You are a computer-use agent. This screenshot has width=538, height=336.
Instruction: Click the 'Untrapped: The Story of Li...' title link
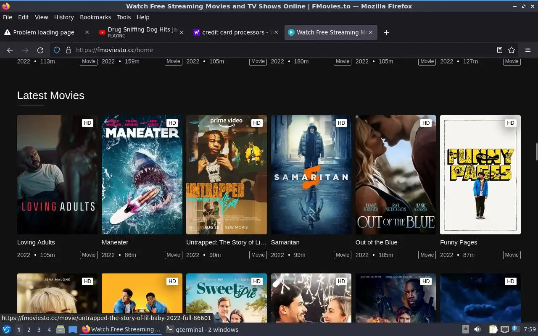click(226, 242)
